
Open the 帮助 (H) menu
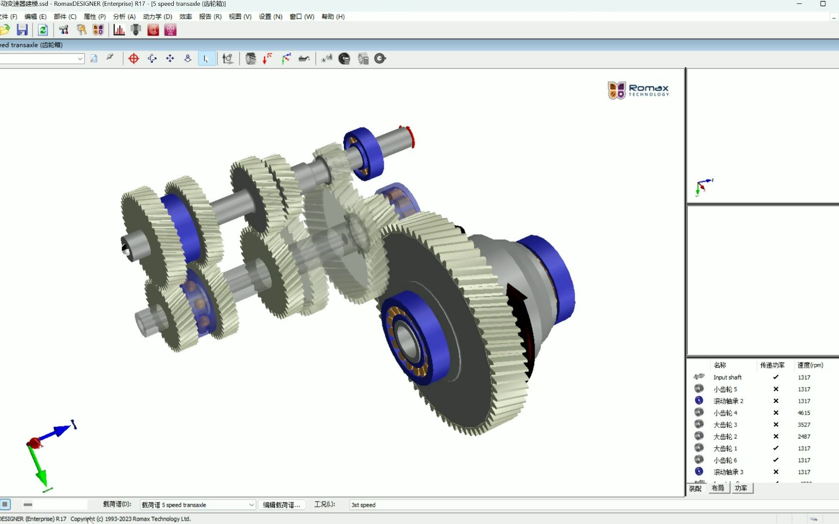333,16
